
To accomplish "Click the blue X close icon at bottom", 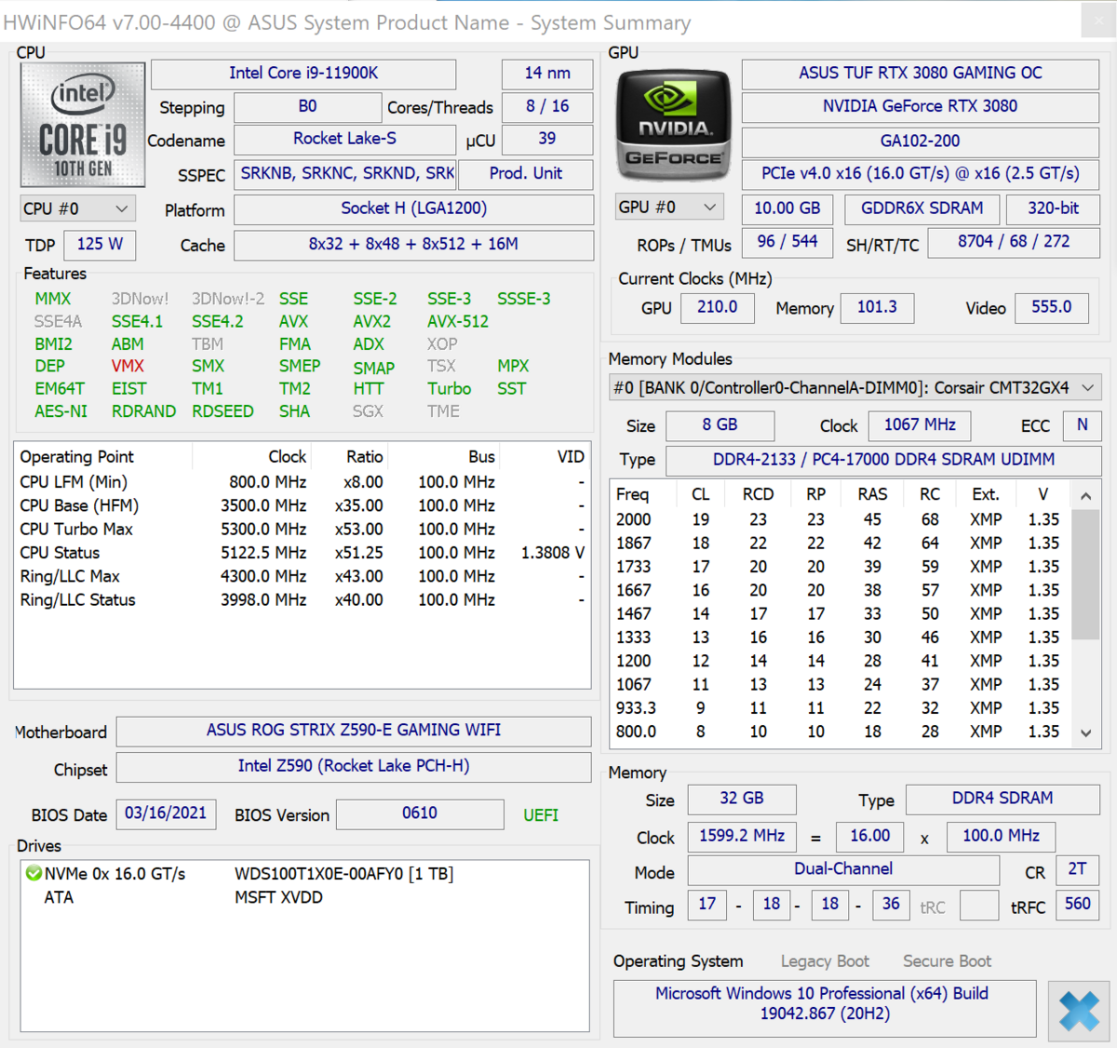I will pyautogui.click(x=1079, y=1011).
